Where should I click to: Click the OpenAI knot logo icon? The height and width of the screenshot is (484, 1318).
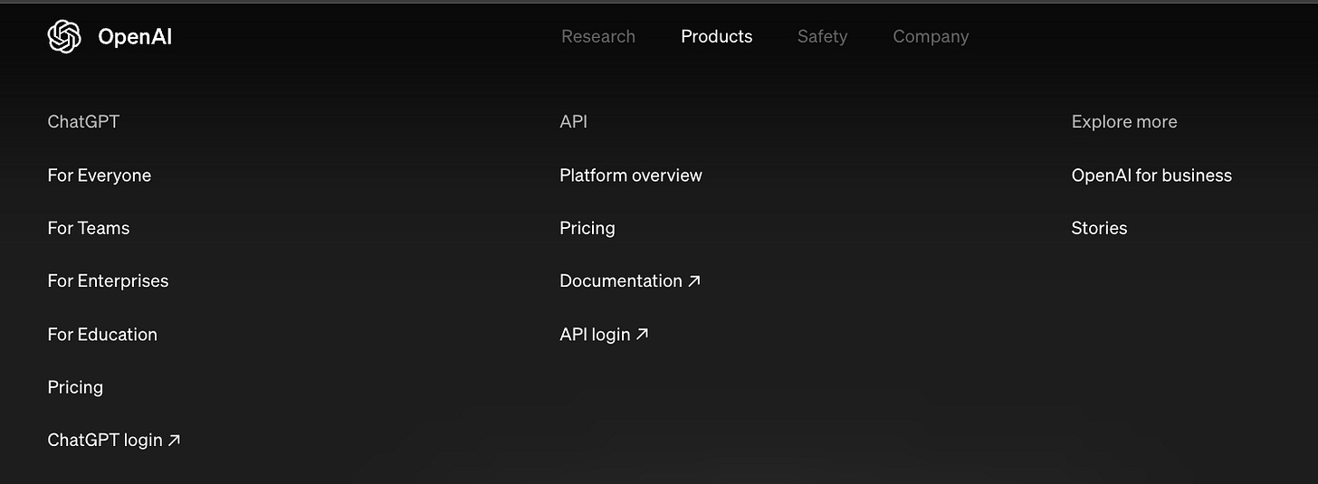point(64,36)
